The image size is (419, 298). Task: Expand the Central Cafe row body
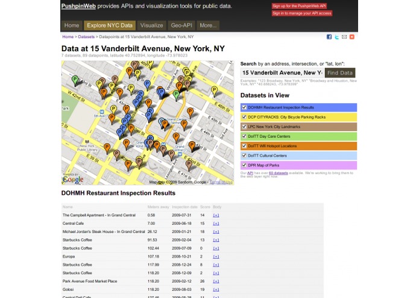pyautogui.click(x=216, y=223)
